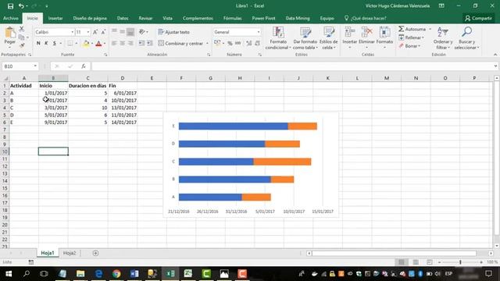Open the Archivo menu

[x=11, y=19]
